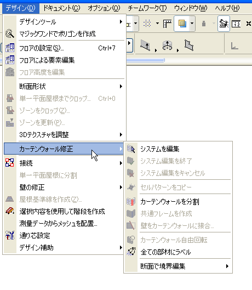Viewport: 252px width, 290px height.
Task: Expand the 断面形状 submenu
Action: (121, 86)
